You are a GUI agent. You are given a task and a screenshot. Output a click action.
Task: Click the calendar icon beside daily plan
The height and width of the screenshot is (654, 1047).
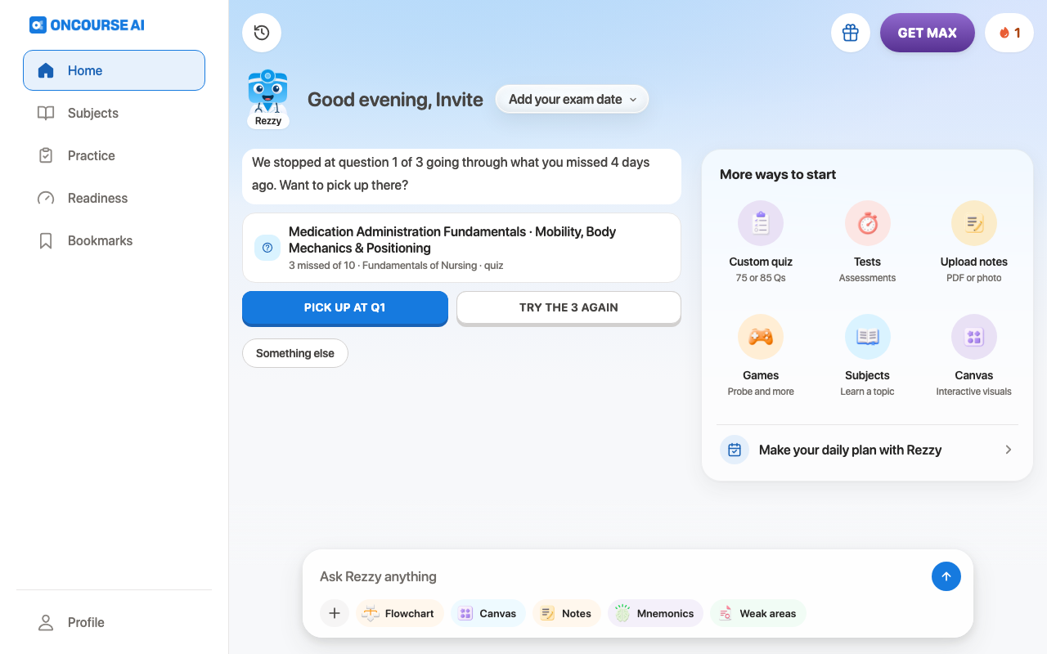click(735, 450)
